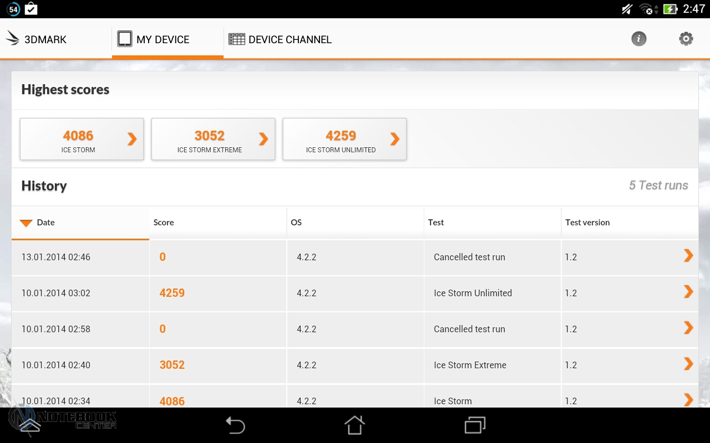Tap the grid icon beside Device Channel

(237, 39)
